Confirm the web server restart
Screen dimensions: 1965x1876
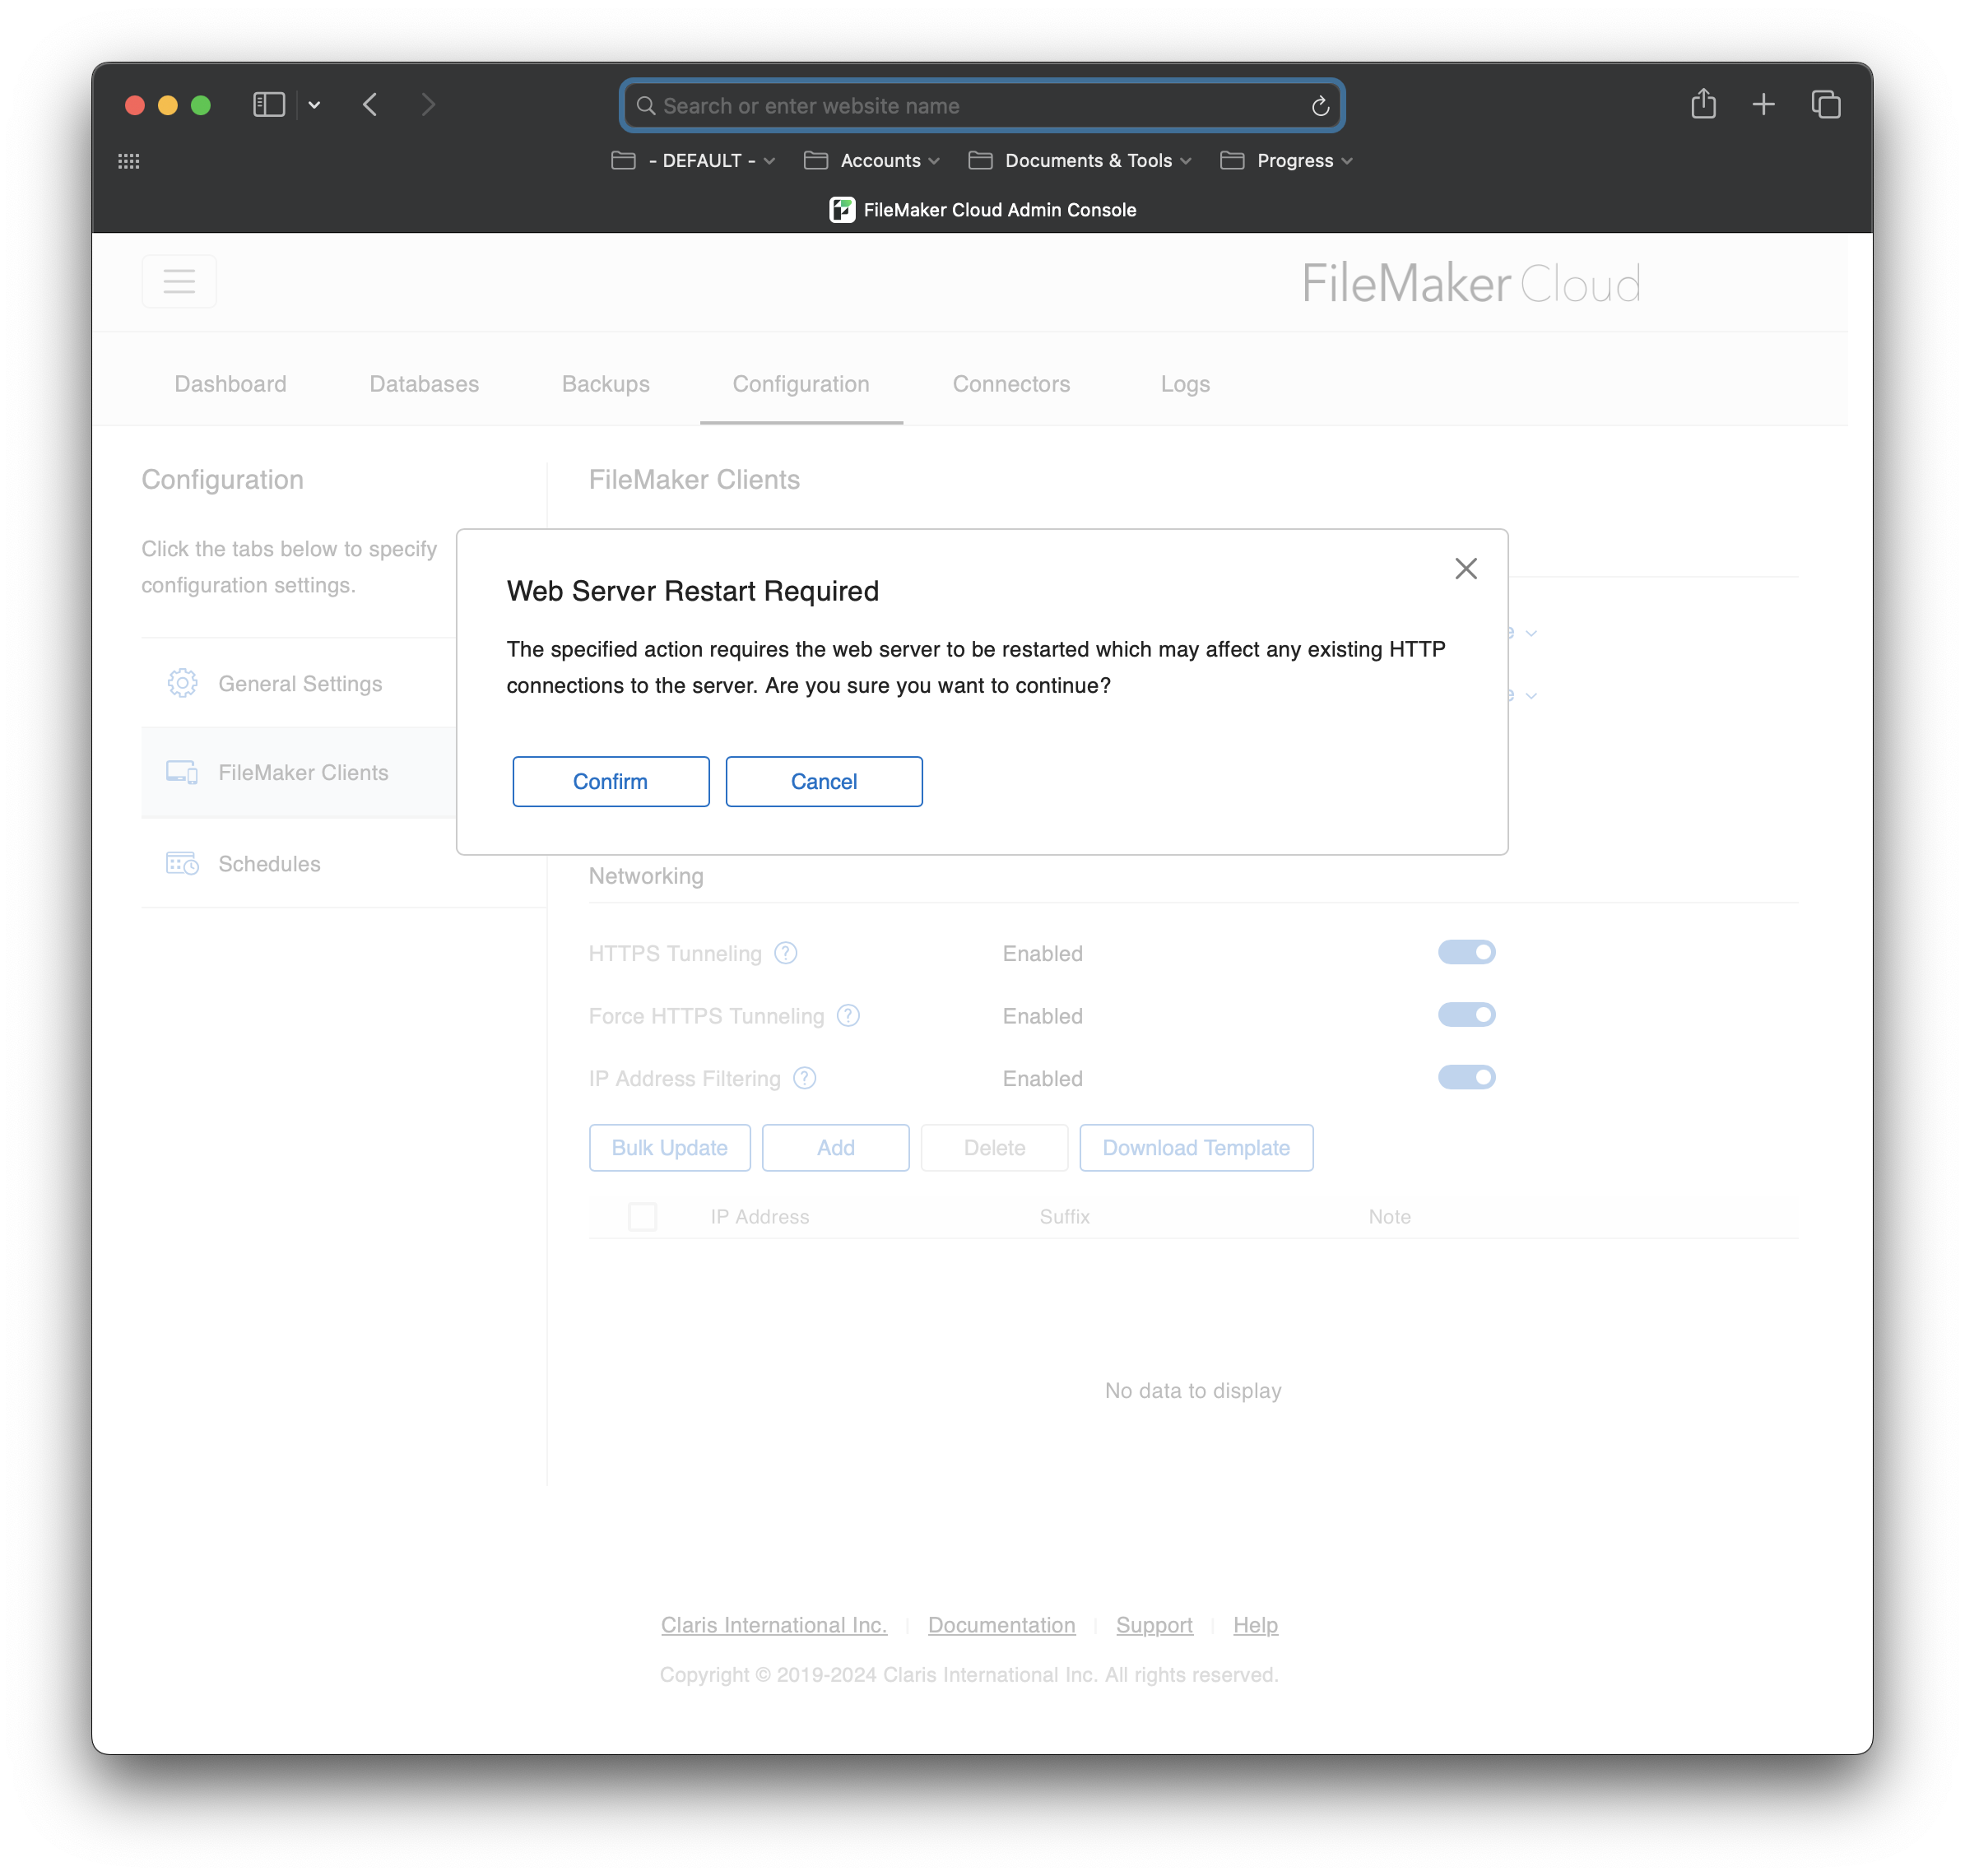pos(610,781)
